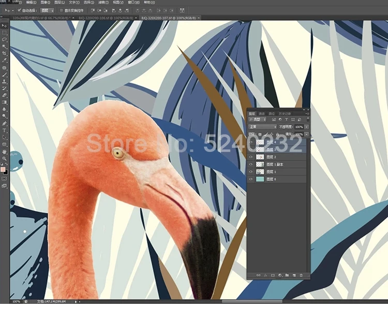Open the opacity slider dropdown arrow
388x309 pixels.
pyautogui.click(x=307, y=127)
